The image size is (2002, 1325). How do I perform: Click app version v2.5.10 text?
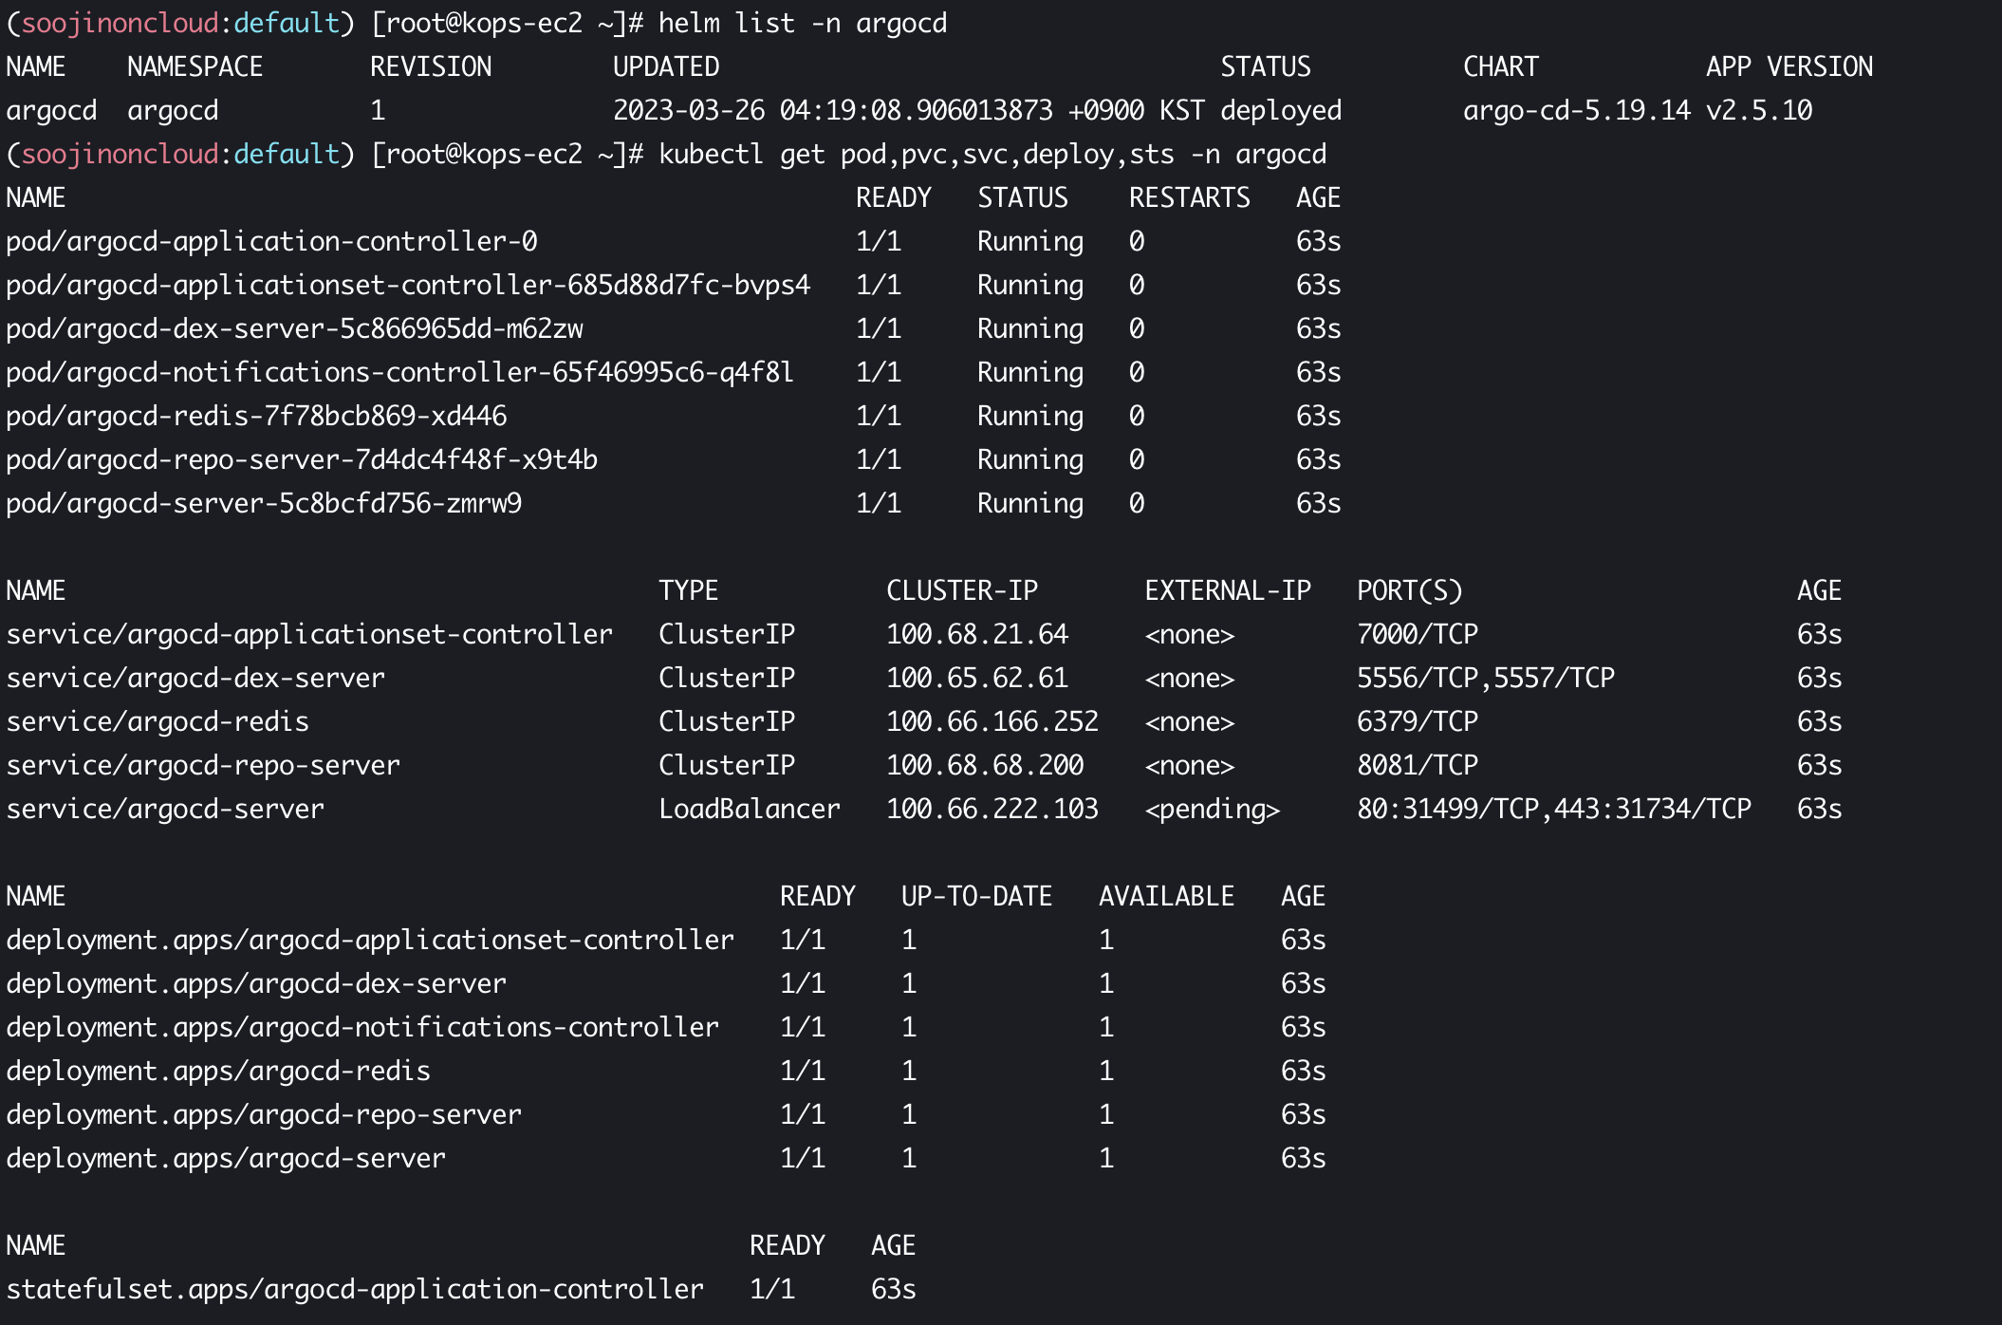coord(1758,110)
